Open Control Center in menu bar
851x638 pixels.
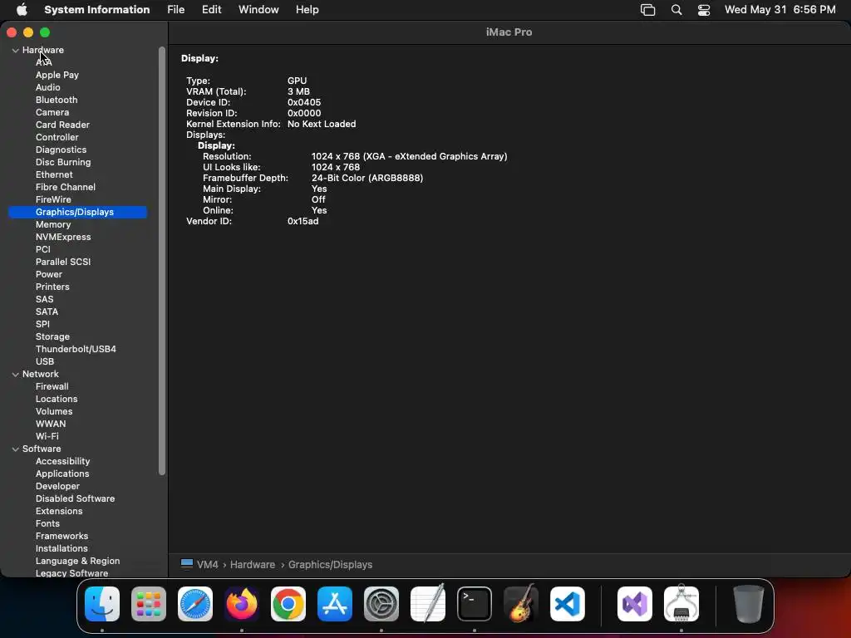click(x=704, y=10)
